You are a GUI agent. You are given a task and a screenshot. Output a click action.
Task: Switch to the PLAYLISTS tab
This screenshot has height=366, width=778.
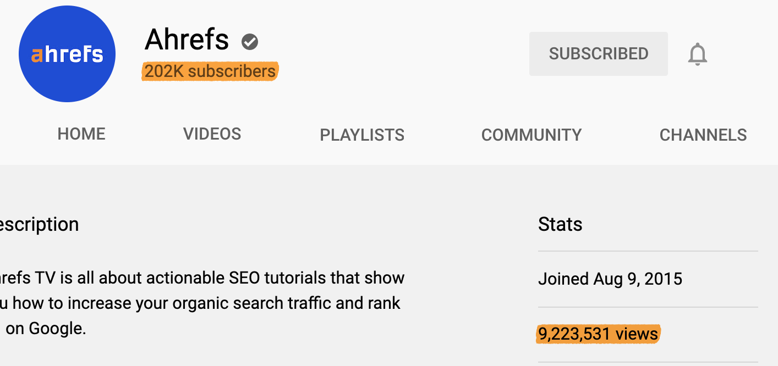pyautogui.click(x=361, y=134)
